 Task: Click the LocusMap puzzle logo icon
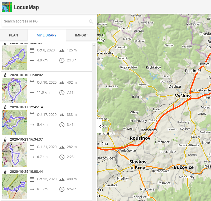click(x=7, y=7)
